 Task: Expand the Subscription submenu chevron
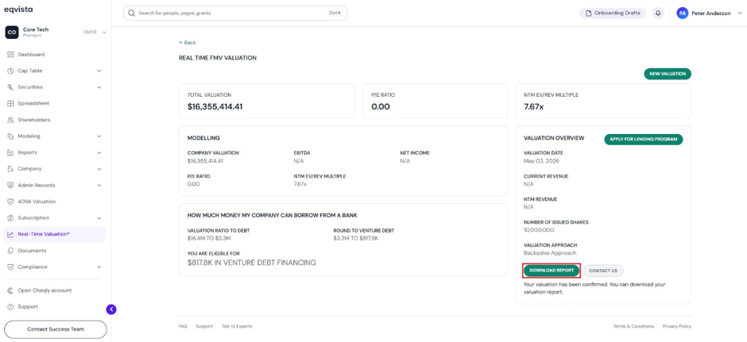click(99, 218)
